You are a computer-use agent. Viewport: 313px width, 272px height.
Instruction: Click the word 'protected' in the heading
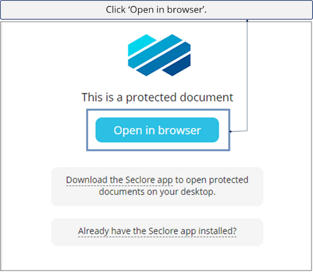[151, 98]
